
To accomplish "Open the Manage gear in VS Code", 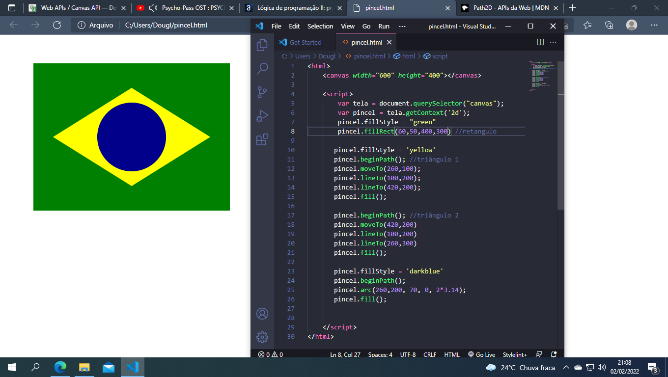I will pyautogui.click(x=262, y=337).
